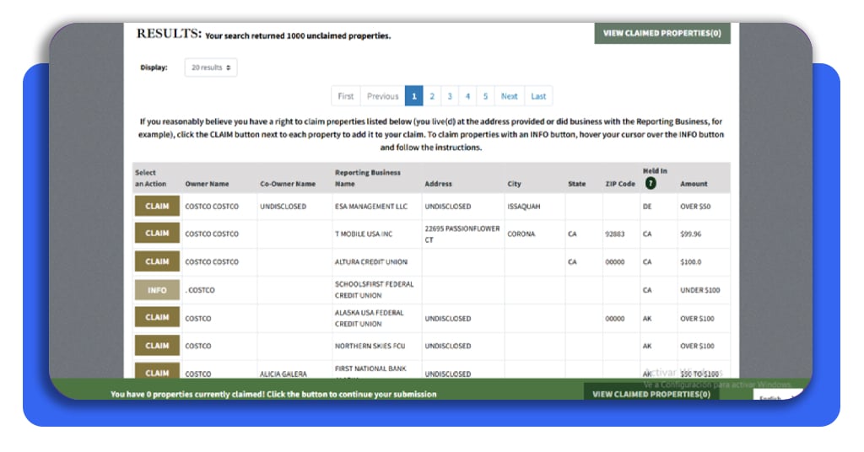Go to the First results page
The height and width of the screenshot is (452, 864).
pyautogui.click(x=345, y=96)
